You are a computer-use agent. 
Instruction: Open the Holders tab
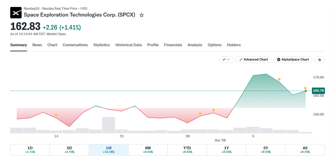point(234,45)
